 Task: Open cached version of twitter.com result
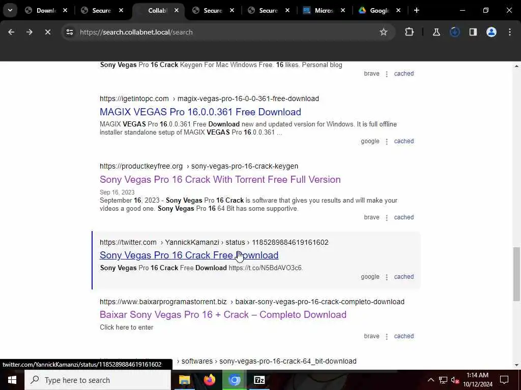pyautogui.click(x=403, y=277)
